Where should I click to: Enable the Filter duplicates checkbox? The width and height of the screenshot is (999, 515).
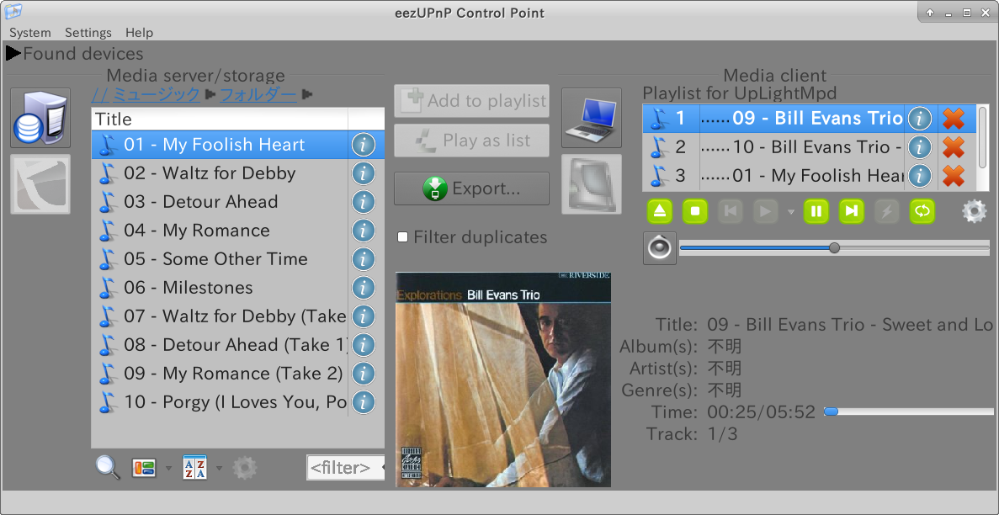tap(403, 237)
